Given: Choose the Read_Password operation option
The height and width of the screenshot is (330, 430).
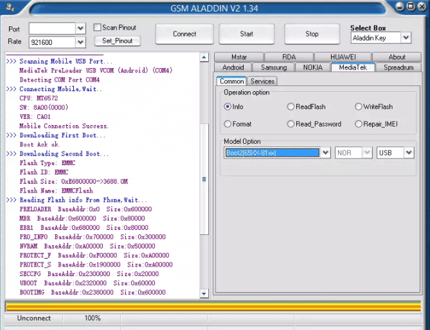Looking at the screenshot, I should (x=291, y=124).
